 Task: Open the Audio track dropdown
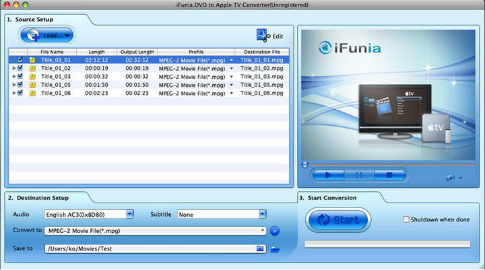(129, 214)
